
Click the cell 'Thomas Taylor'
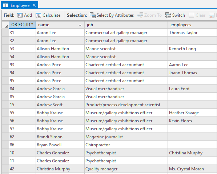(192, 33)
